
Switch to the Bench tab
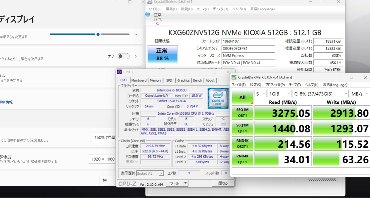[198, 80]
